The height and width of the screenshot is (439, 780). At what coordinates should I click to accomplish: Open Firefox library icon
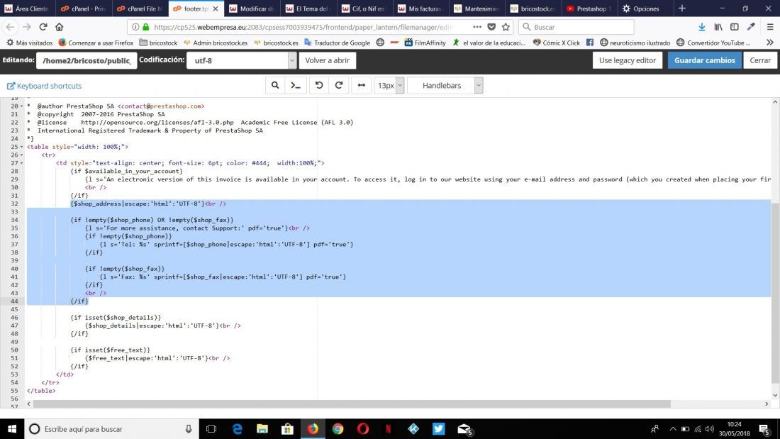click(x=718, y=27)
